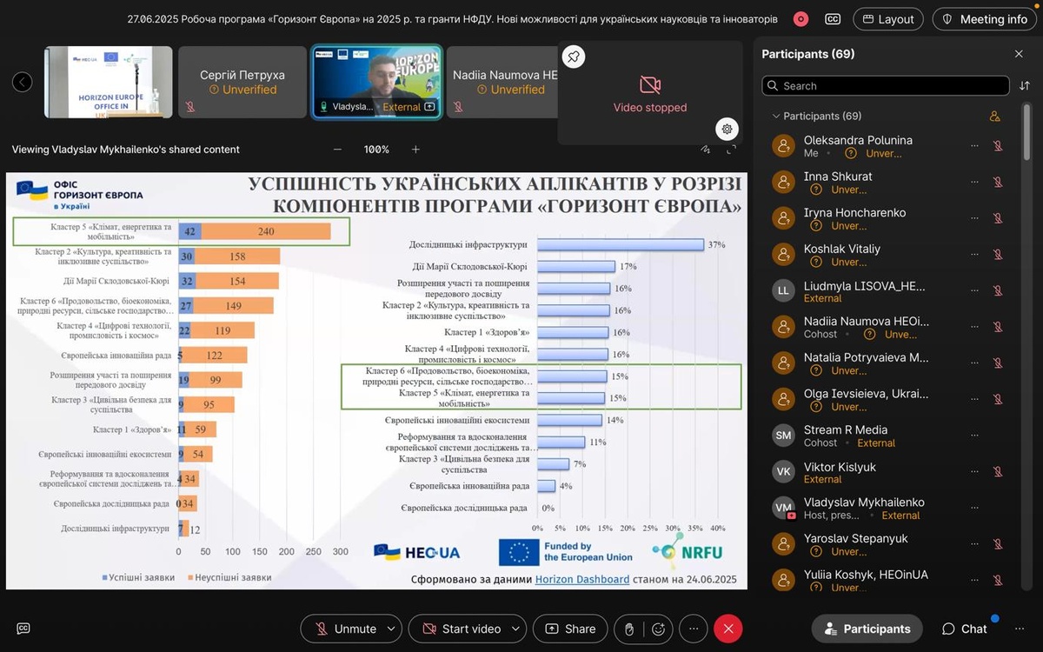Click Unverified icon next to Yaroslav Stepanyuk
The height and width of the screenshot is (652, 1043).
click(815, 551)
